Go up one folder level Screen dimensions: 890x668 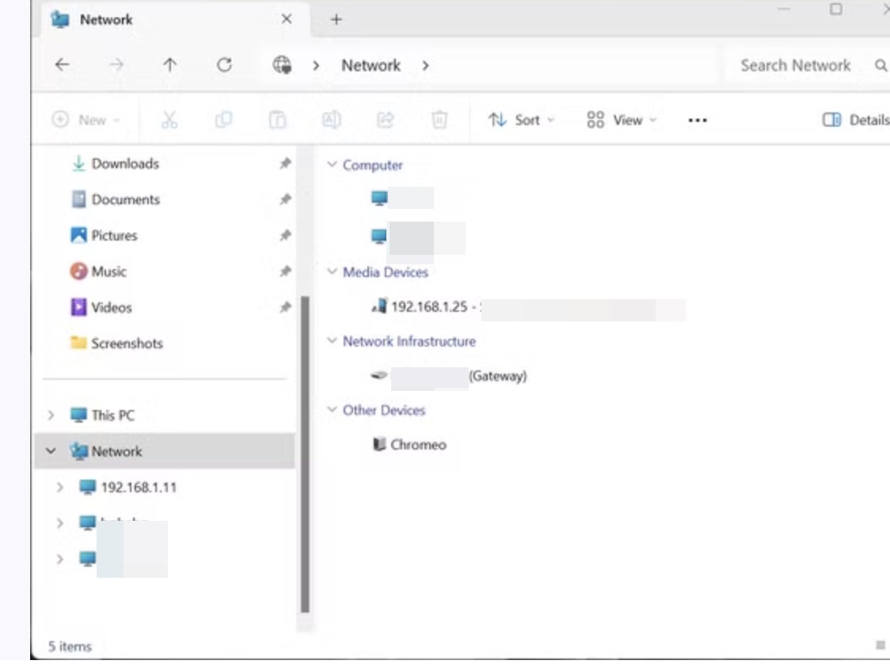(169, 65)
